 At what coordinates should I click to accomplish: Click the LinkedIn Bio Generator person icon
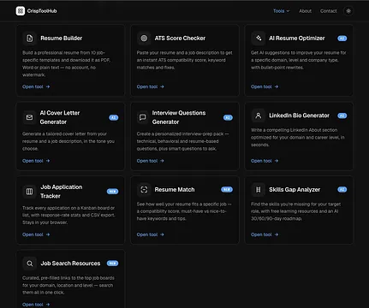pos(259,115)
